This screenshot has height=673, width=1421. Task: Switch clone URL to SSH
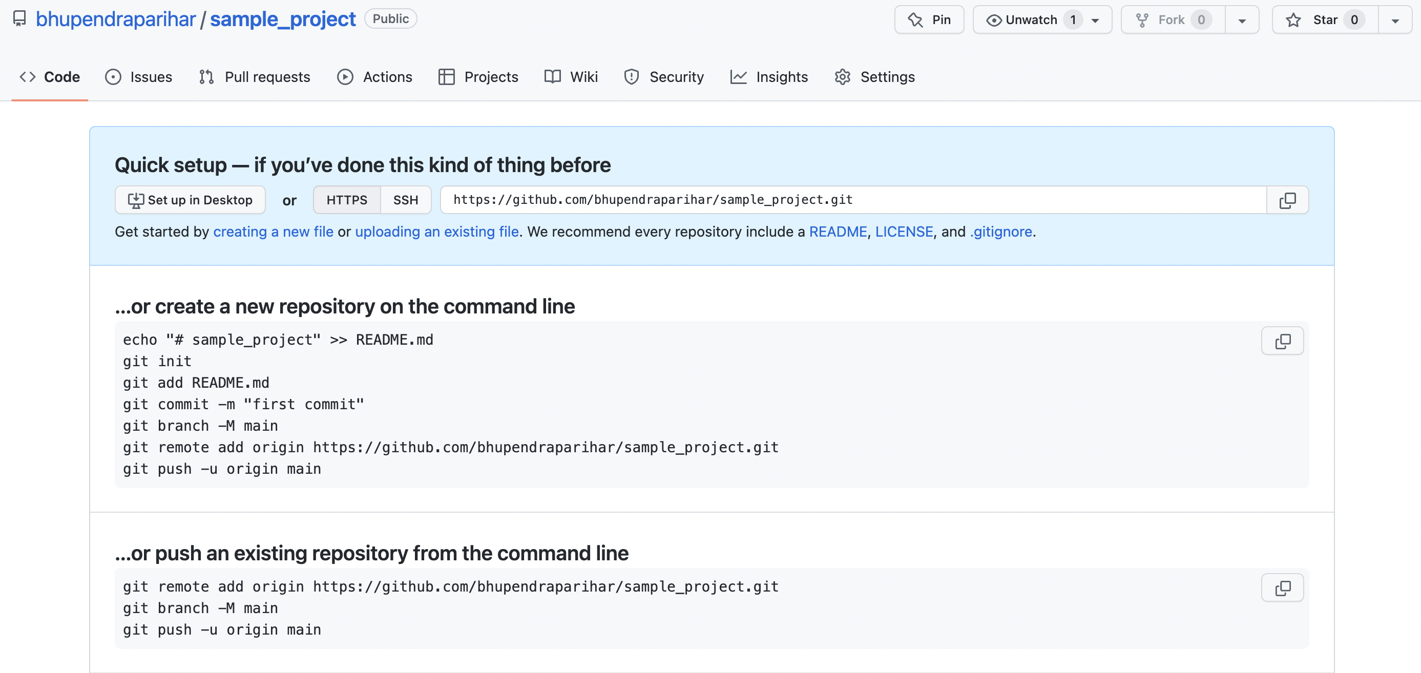pos(405,200)
